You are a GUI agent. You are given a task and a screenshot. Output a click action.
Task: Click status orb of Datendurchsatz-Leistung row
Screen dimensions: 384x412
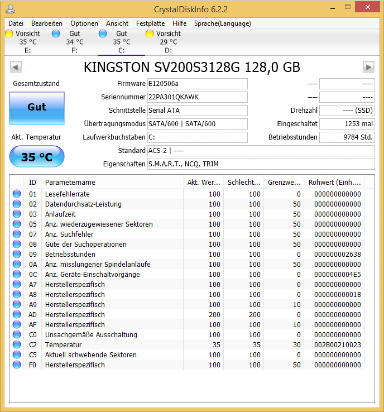17,204
